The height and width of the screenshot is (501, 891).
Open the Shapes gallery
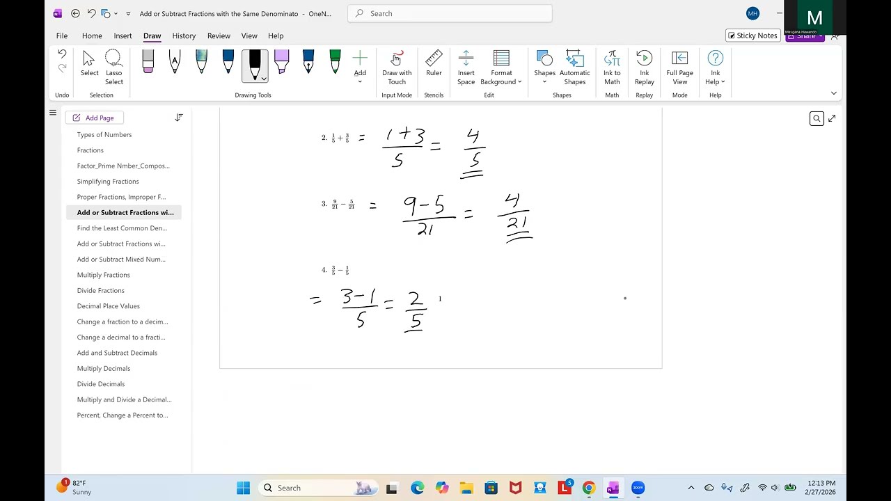point(544,67)
